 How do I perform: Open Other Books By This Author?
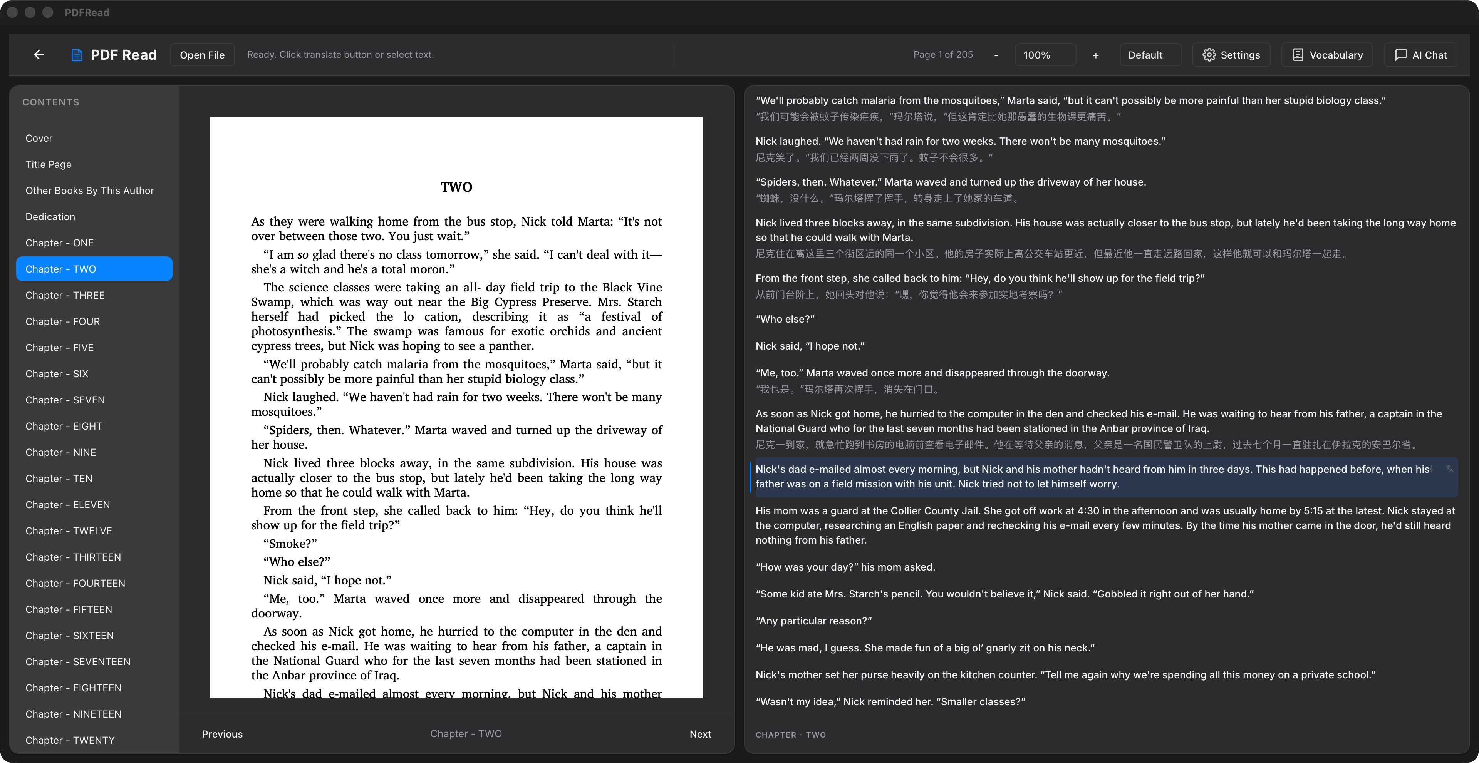coord(90,191)
